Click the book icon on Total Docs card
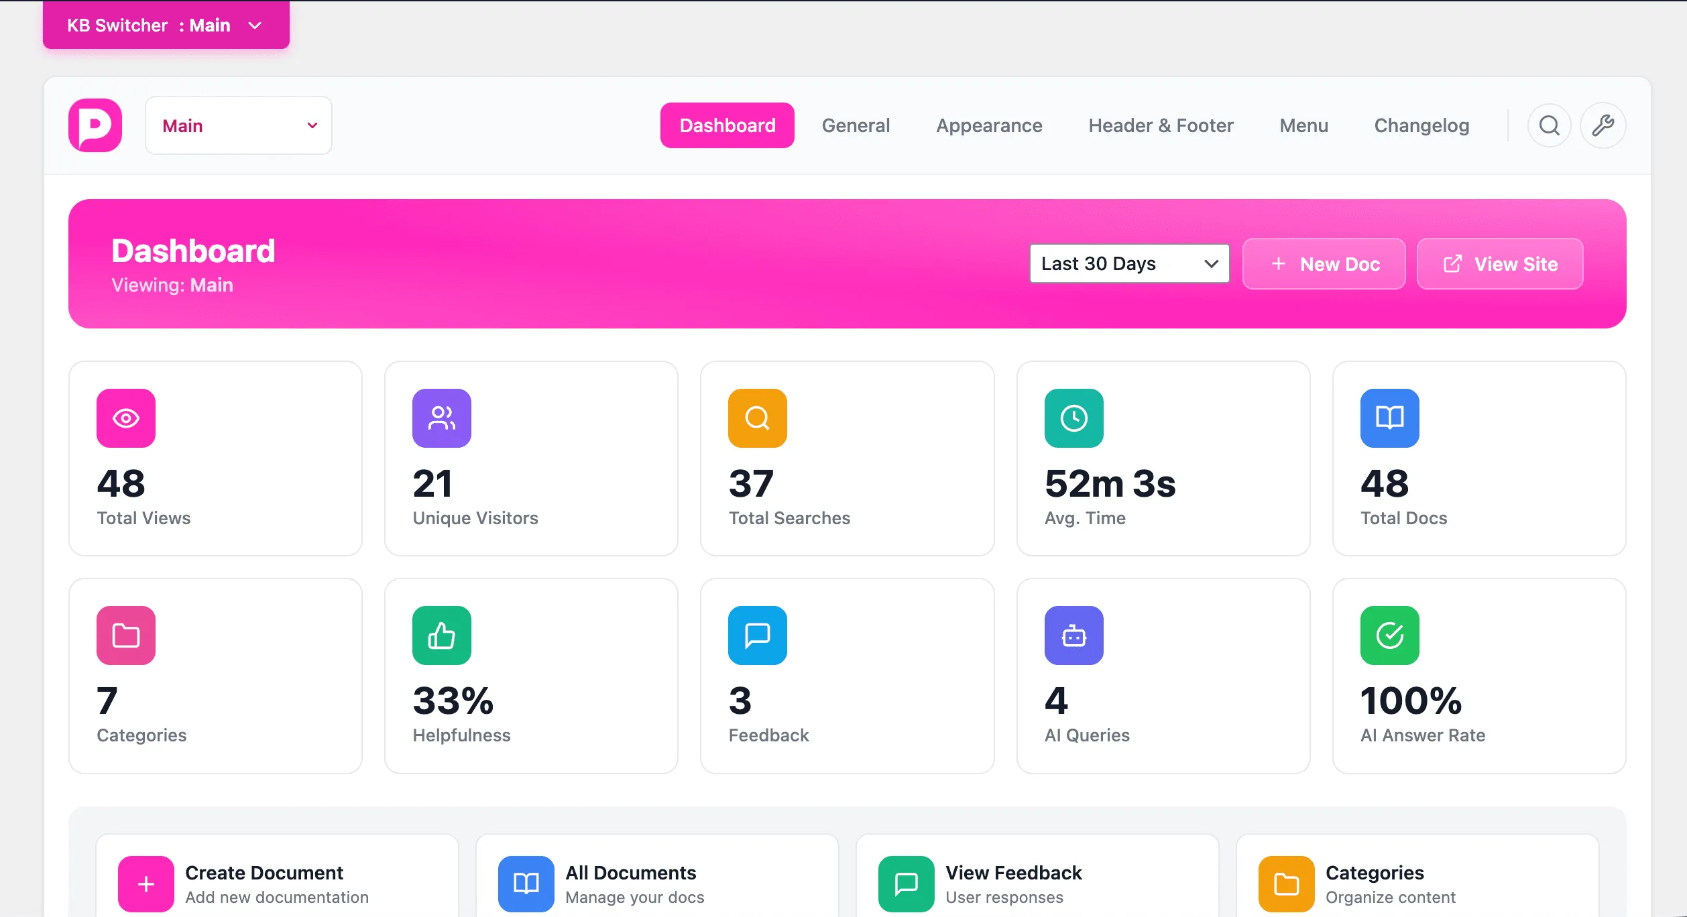The width and height of the screenshot is (1687, 917). point(1389,418)
